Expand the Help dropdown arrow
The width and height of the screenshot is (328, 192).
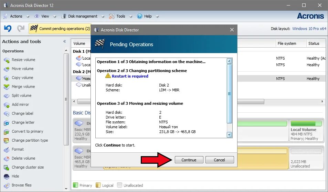[x=157, y=16]
